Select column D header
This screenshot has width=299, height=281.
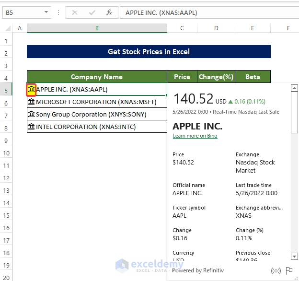(x=216, y=28)
